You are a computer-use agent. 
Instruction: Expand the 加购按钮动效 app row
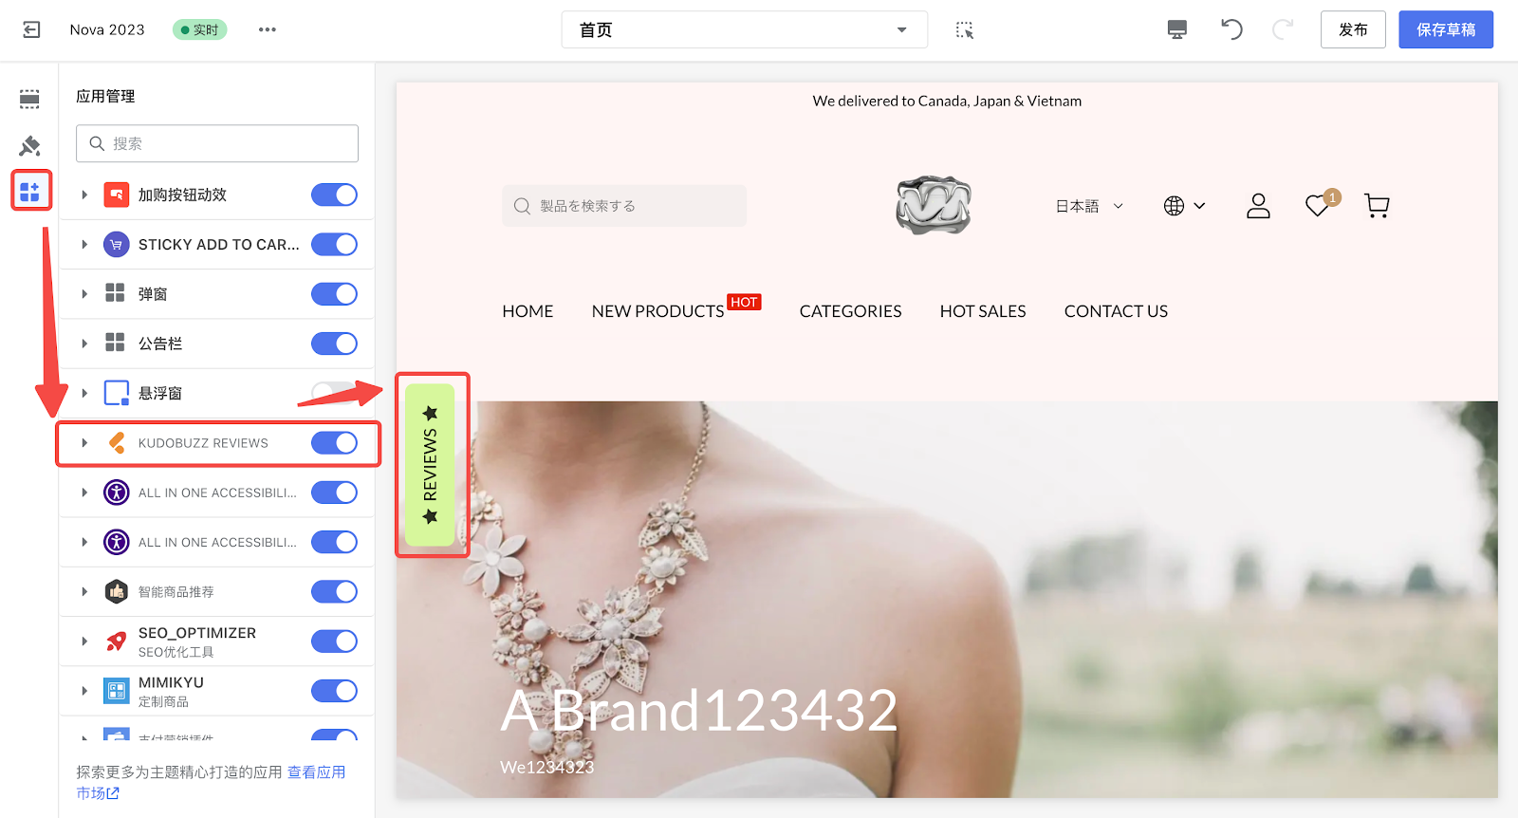pyautogui.click(x=84, y=195)
